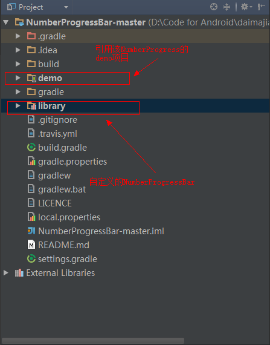The height and width of the screenshot is (345, 270).
Task: Click the collapse all icon in toolbar
Action: coord(227,7)
